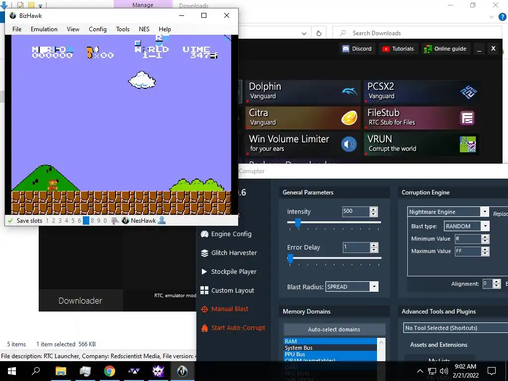This screenshot has width=508, height=381.
Task: Click the Start Auto-Corrupt flame icon
Action: [204, 328]
